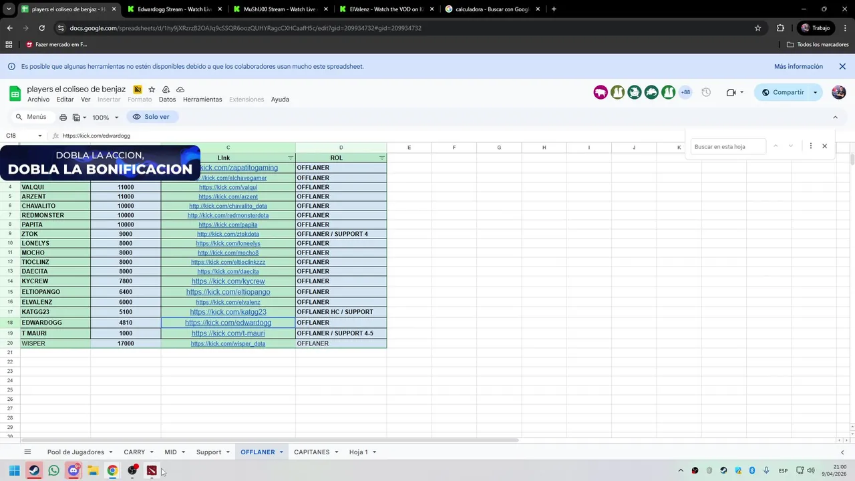Start a Meet call with camera icon

click(x=731, y=92)
